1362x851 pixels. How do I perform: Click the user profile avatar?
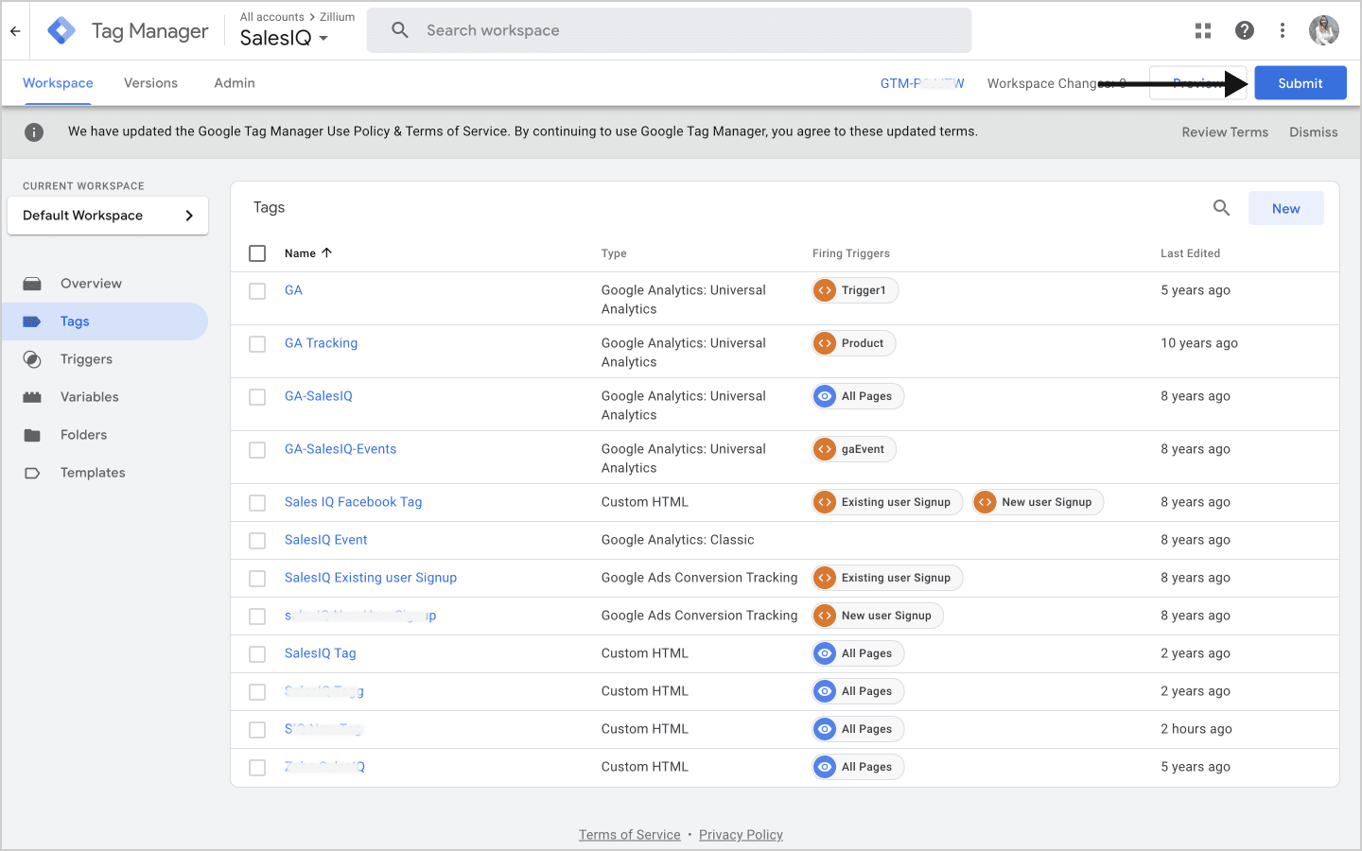pos(1324,30)
